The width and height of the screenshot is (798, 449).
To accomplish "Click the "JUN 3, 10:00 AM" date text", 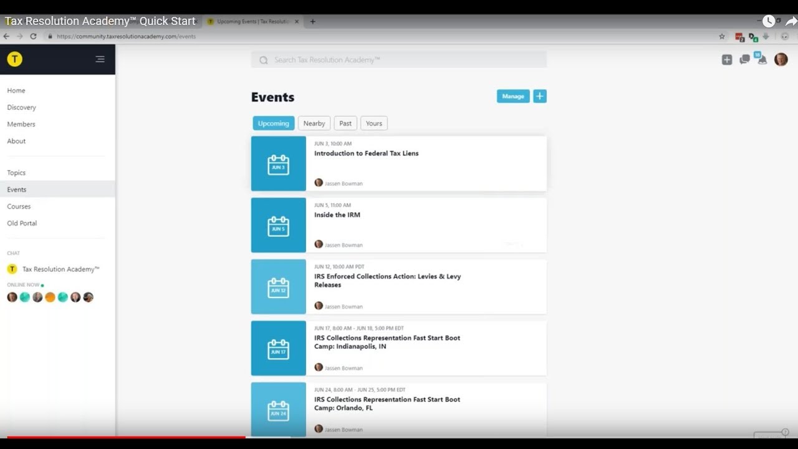I will coord(333,143).
